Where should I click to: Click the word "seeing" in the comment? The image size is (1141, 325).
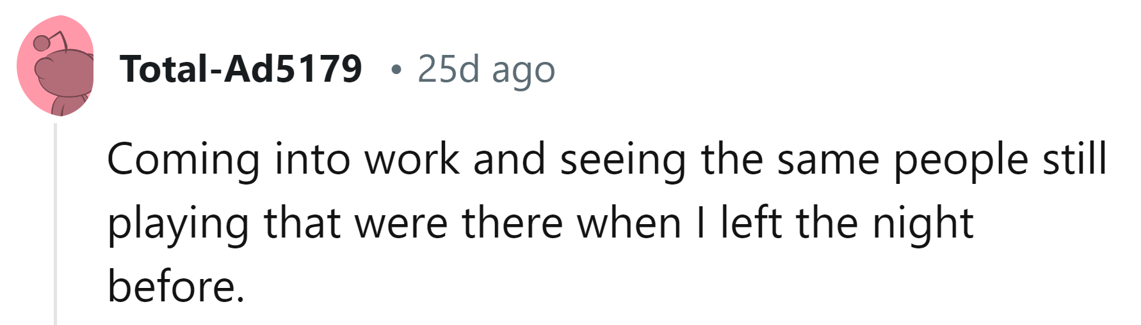click(x=622, y=160)
